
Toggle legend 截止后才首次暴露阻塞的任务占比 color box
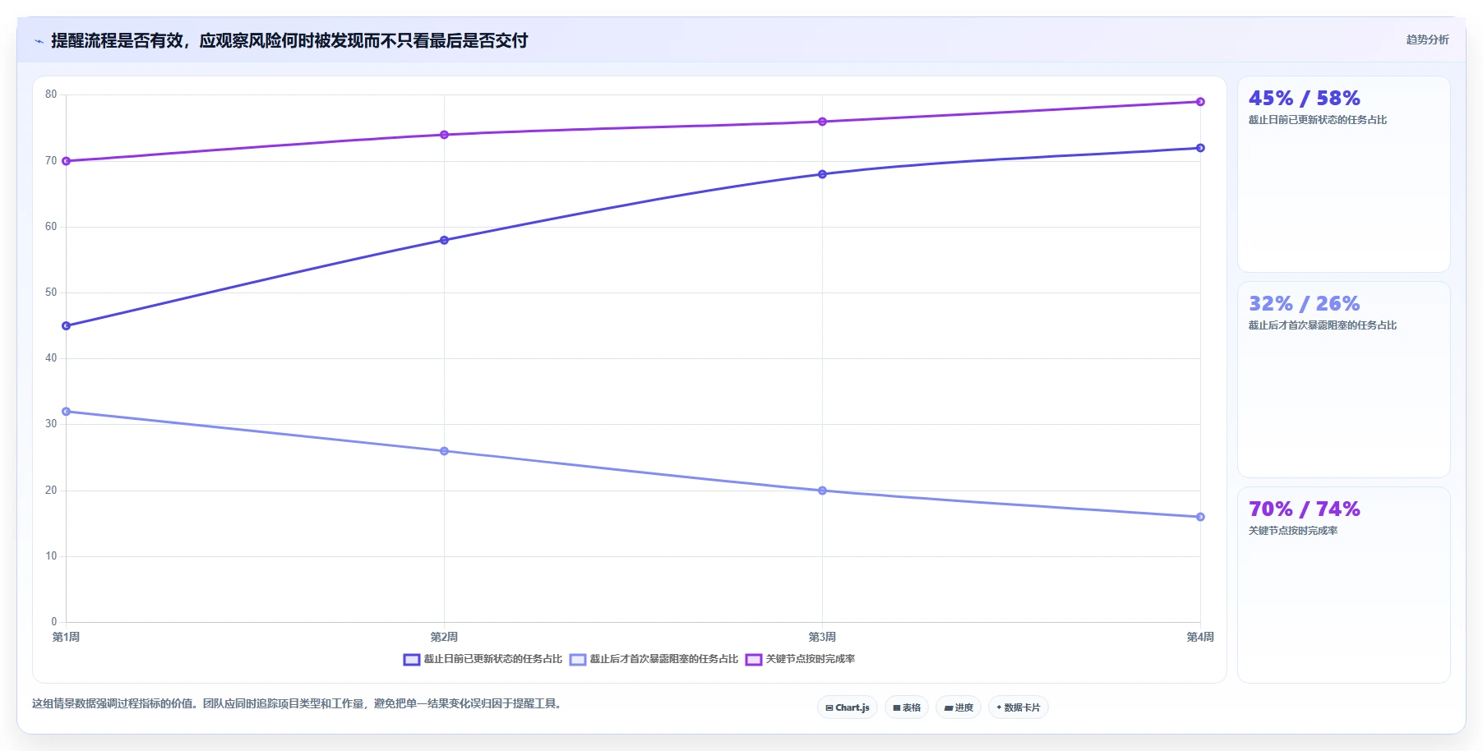click(x=578, y=660)
